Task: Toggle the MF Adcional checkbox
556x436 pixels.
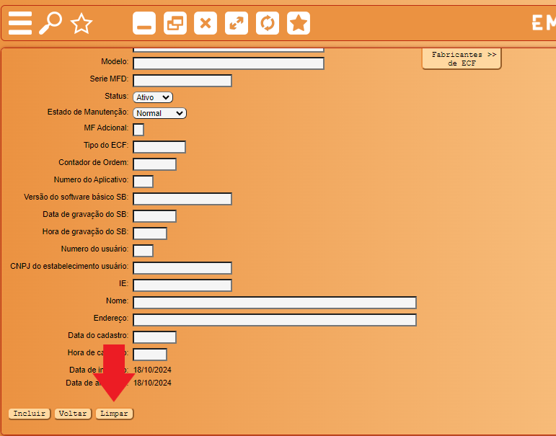Action: (138, 130)
